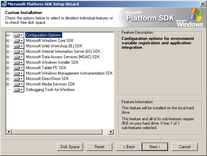Open install-state dropdown for Tablet PC SDK
The width and height of the screenshot is (207, 156).
click(18, 68)
